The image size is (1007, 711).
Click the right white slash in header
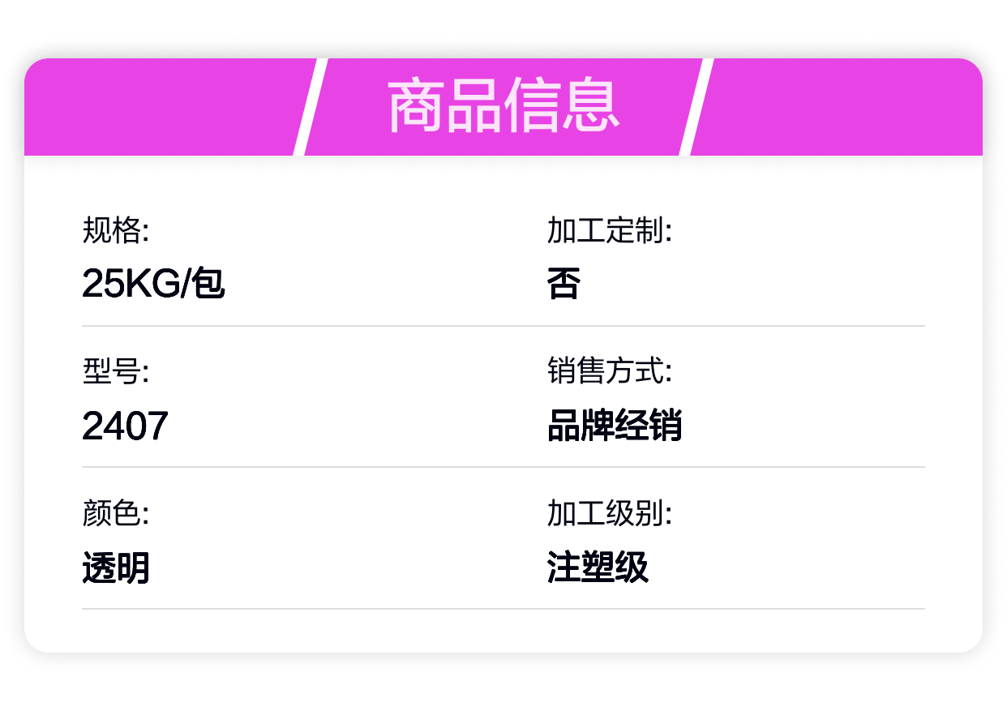pyautogui.click(x=696, y=106)
